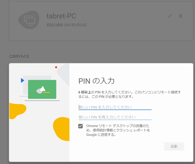
Task: Click the PIN の入力 heading
Action: 96,81
